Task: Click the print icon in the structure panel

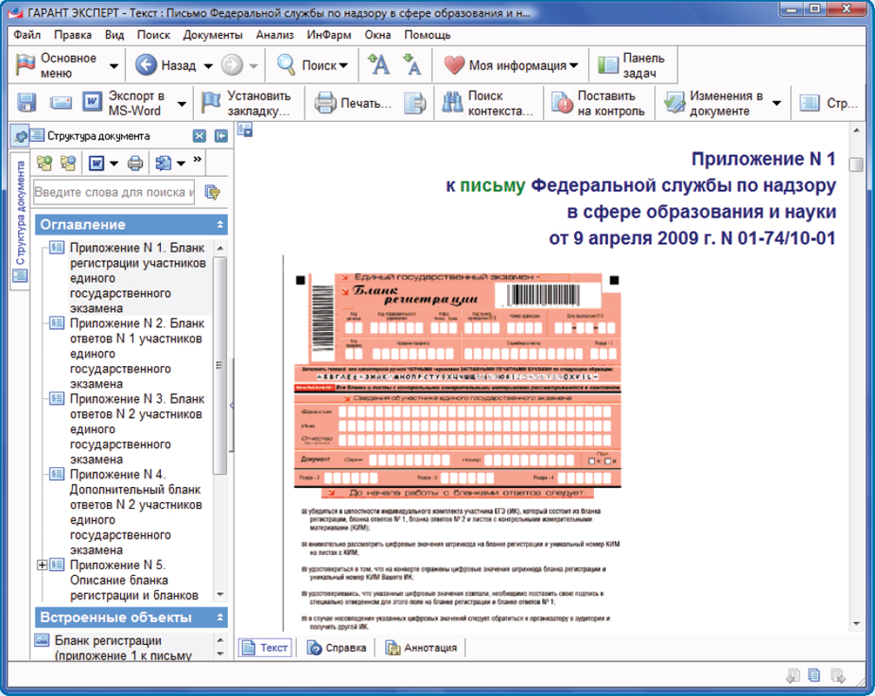Action: point(134,164)
